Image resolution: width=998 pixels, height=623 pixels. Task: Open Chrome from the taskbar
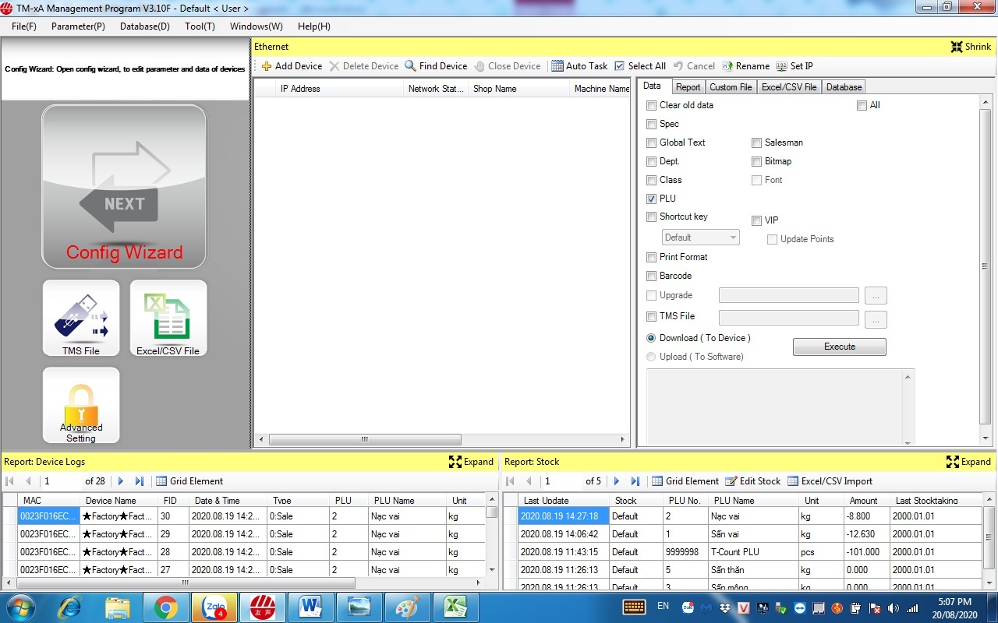pos(165,607)
